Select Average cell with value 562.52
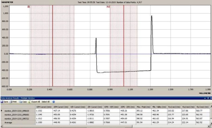The width and height of the screenshot is (212, 128). click(203, 123)
